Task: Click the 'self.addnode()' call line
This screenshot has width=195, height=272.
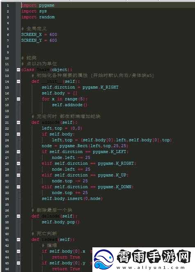Action: point(70,105)
